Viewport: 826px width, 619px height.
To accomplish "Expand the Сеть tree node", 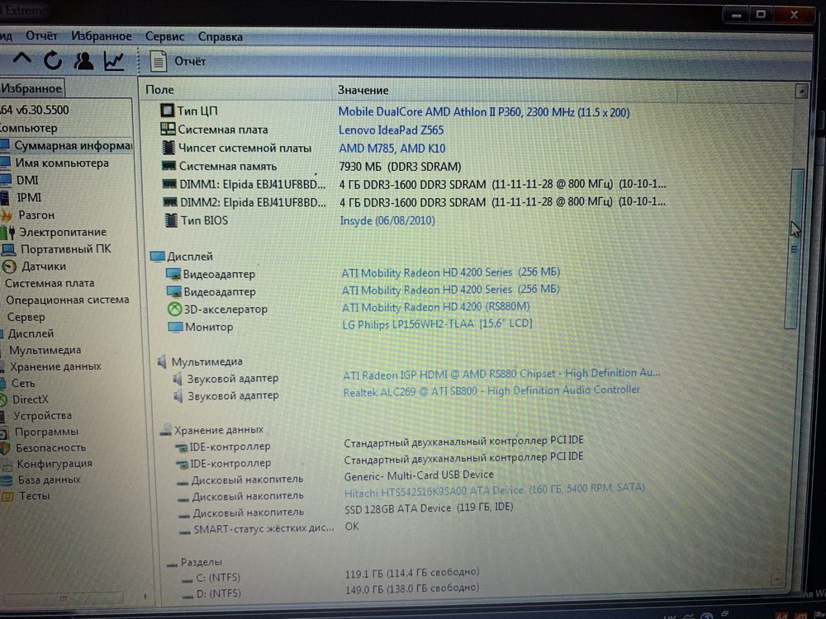I will pos(23,383).
